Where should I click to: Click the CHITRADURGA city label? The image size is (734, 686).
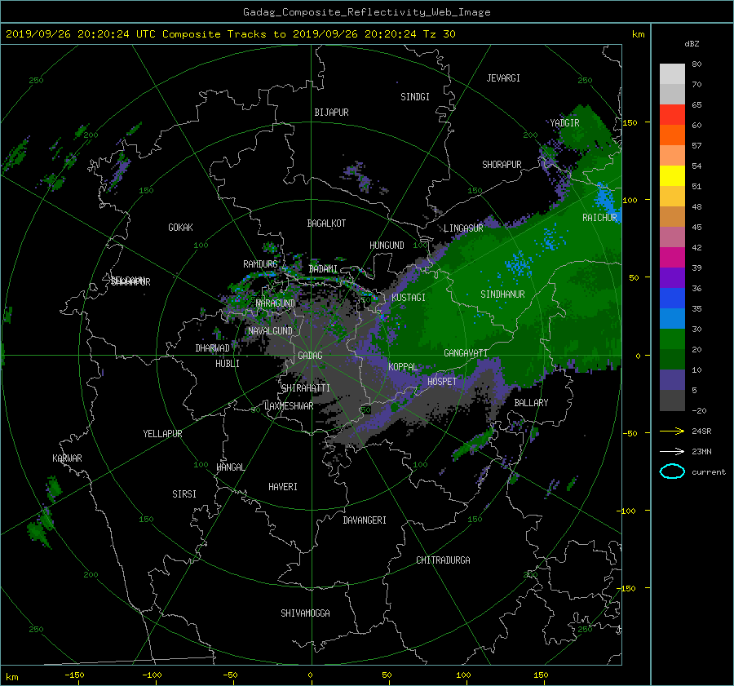click(x=443, y=560)
